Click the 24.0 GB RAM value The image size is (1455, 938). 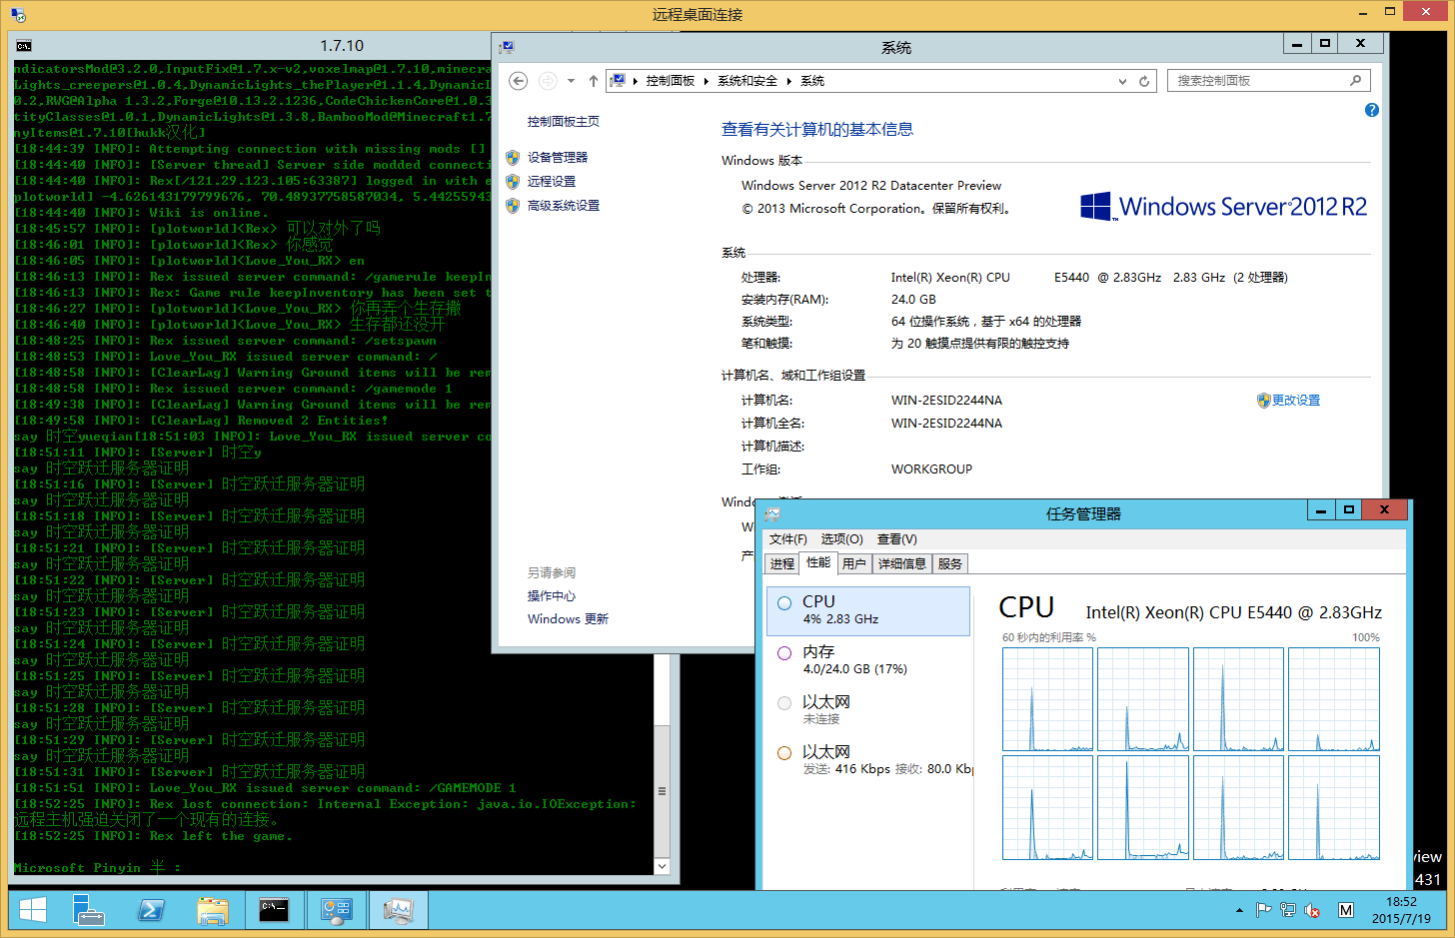coord(913,299)
